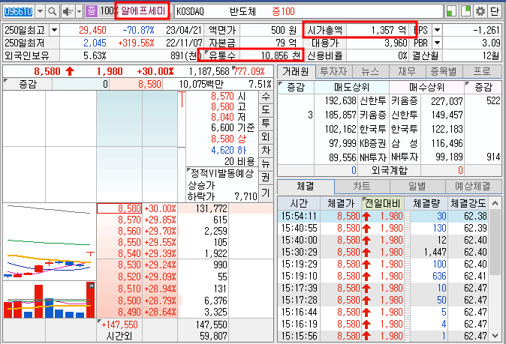Click stock name 알에프세미
506x344 pixels.
(143, 11)
